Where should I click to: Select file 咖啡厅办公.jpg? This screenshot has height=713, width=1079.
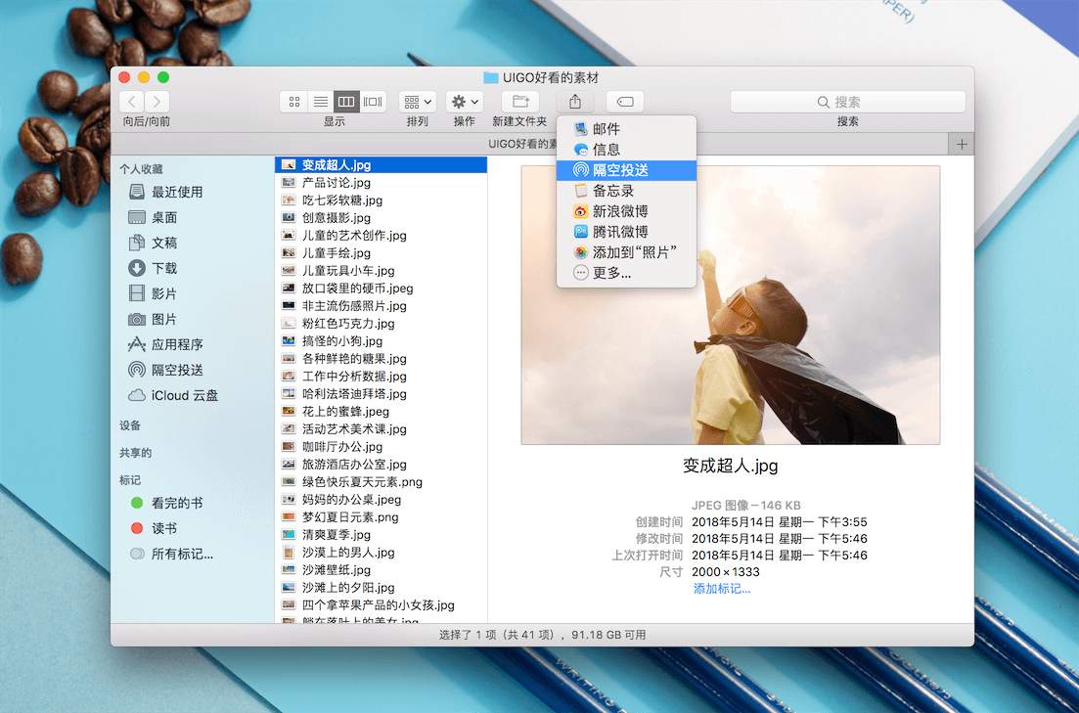[382, 447]
